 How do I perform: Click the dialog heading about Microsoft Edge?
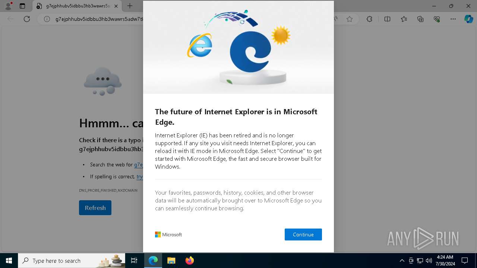(x=236, y=117)
